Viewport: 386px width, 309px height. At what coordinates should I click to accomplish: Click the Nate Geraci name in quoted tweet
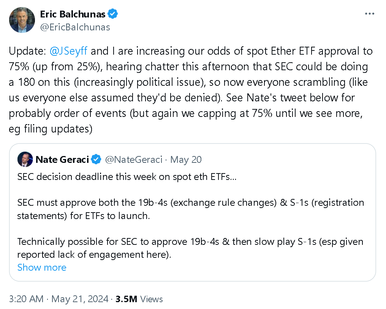click(62, 159)
